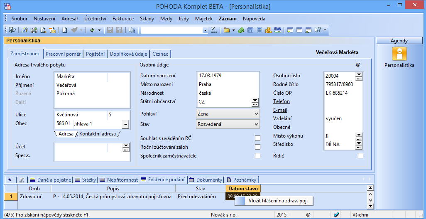Open print preview magnifier icon
426x219 pixels.
click(x=43, y=30)
